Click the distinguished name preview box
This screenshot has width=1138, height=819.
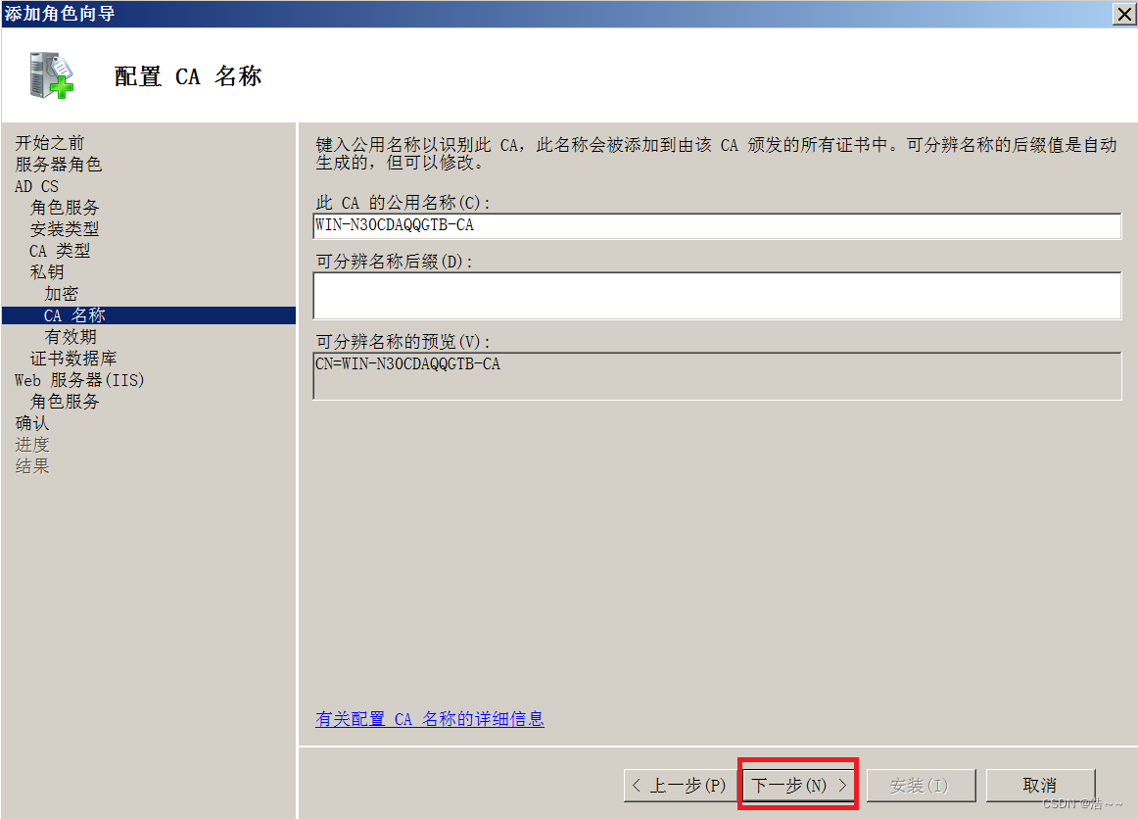[717, 376]
